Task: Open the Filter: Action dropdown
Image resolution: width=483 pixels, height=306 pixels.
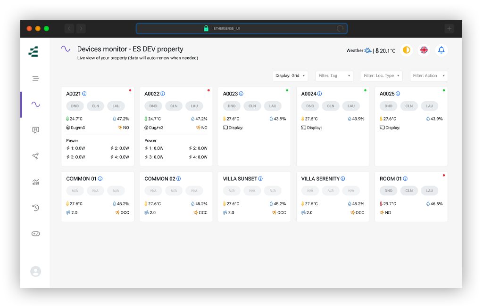Action: pyautogui.click(x=429, y=76)
